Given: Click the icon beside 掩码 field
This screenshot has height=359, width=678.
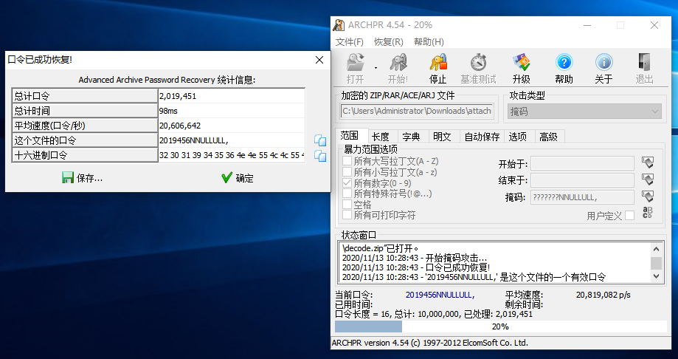Looking at the screenshot, I should [x=647, y=196].
